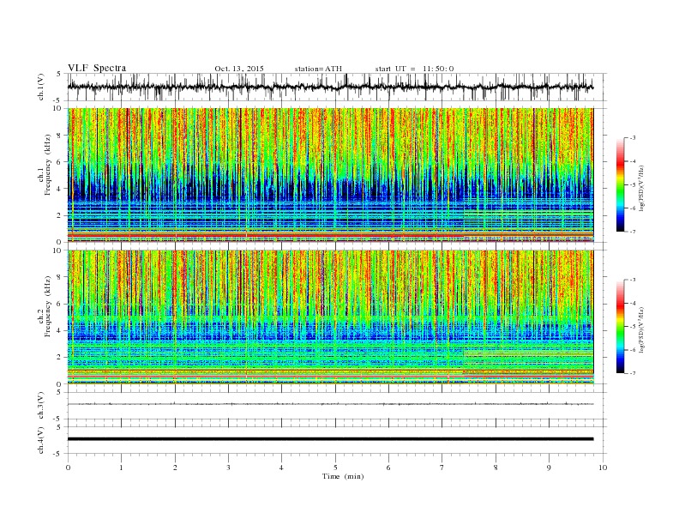Screen dimensions: 679x525
Task: Click the lower "log(PSD)(V²/Hz)" color bar label
Action: [x=641, y=329]
